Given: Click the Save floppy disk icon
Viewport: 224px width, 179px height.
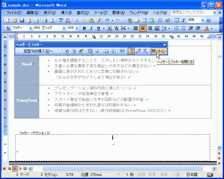Looking at the screenshot, I should (22, 20).
